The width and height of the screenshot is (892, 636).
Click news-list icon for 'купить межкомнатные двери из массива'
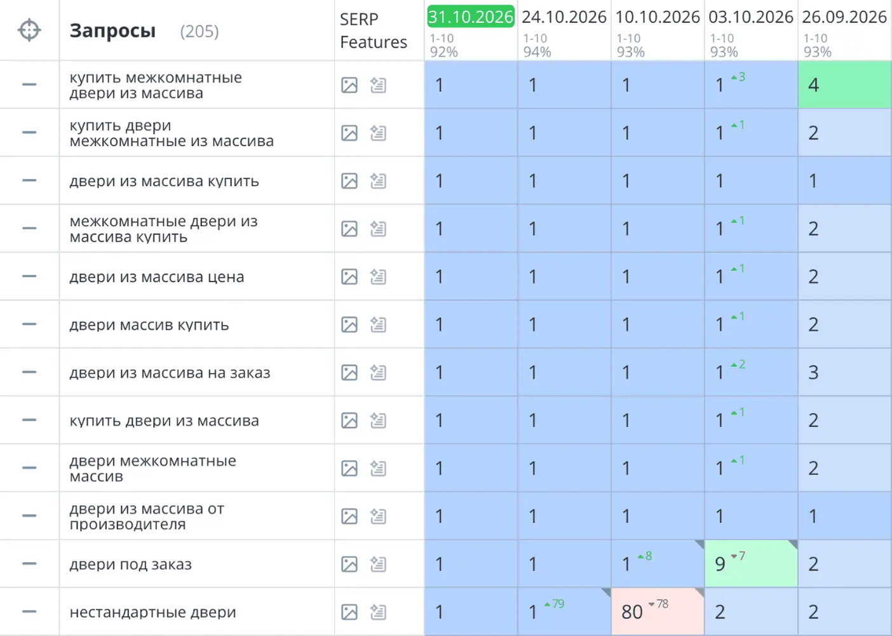pyautogui.click(x=378, y=85)
